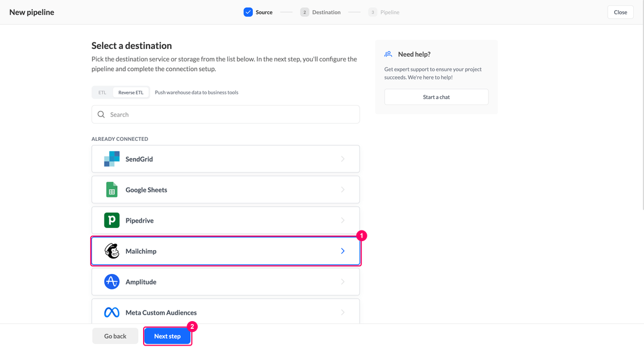Select the Amplitude destination name
The height and width of the screenshot is (348, 644).
pos(141,282)
